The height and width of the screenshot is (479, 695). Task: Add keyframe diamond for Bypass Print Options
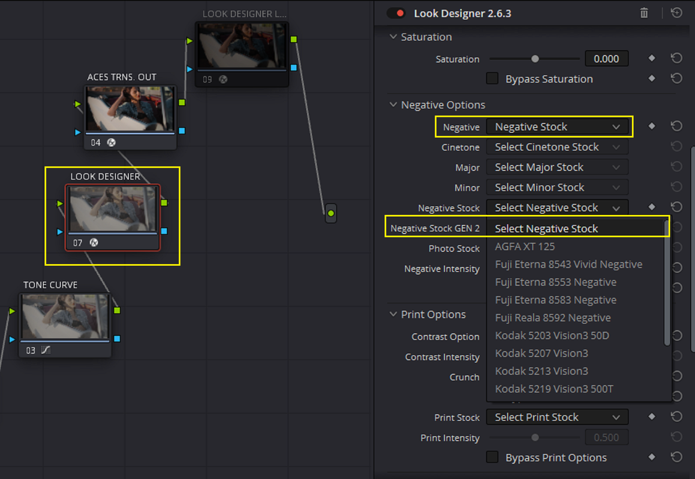click(x=652, y=457)
